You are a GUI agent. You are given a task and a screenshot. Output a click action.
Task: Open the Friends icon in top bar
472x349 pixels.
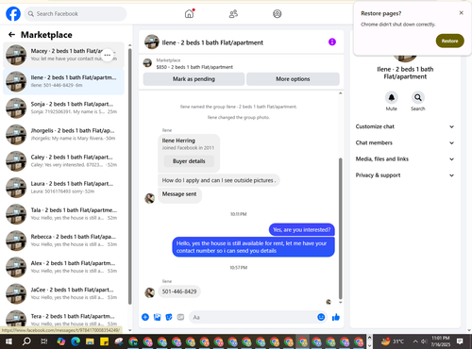pyautogui.click(x=233, y=14)
